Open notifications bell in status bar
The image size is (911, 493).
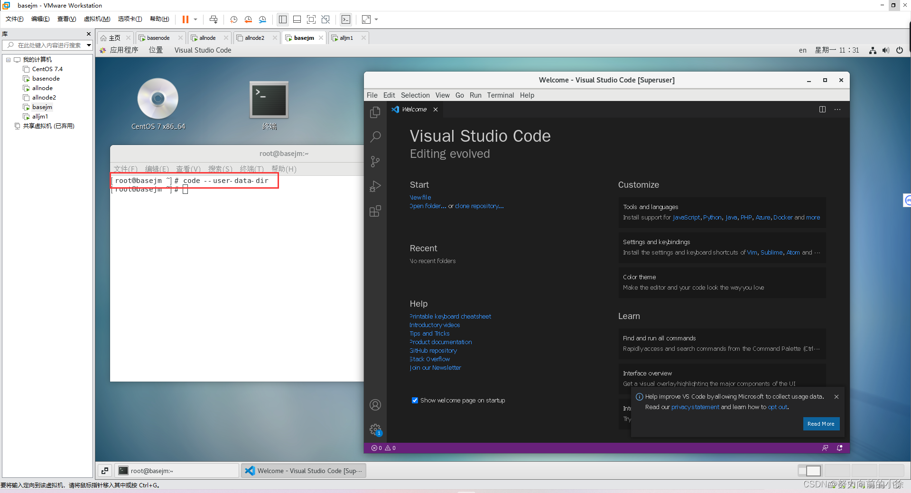pos(840,448)
